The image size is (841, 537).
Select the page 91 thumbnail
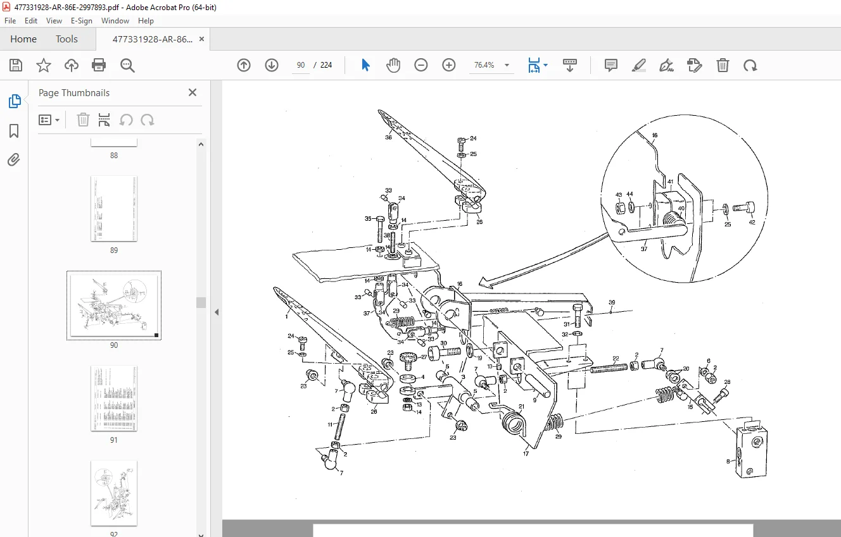pyautogui.click(x=114, y=398)
